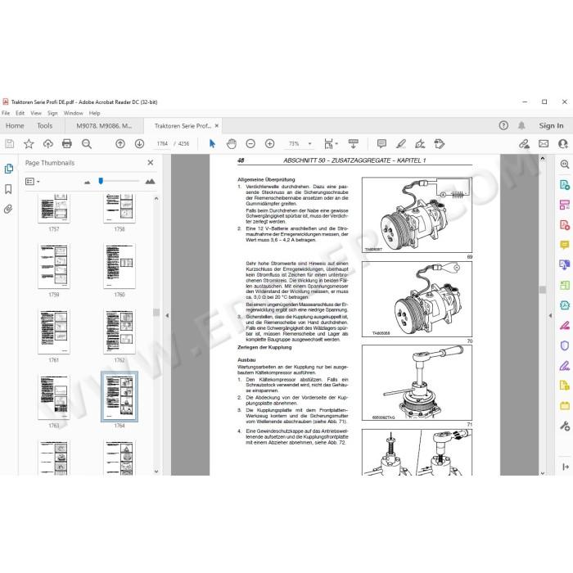Switch to the Tools tab
Viewport: 573px width, 573px height.
[x=44, y=126]
